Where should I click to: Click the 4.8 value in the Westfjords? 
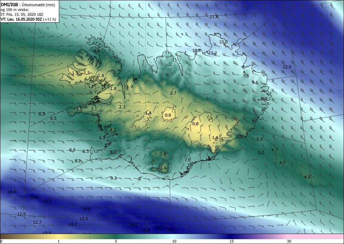(97, 51)
